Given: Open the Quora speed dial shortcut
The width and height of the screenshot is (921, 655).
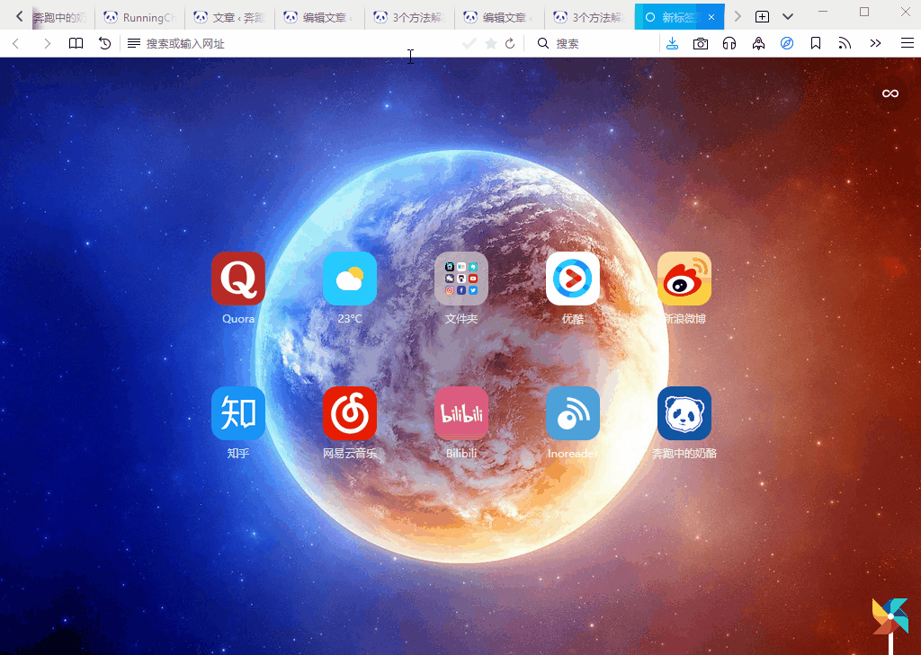Looking at the screenshot, I should (x=237, y=279).
